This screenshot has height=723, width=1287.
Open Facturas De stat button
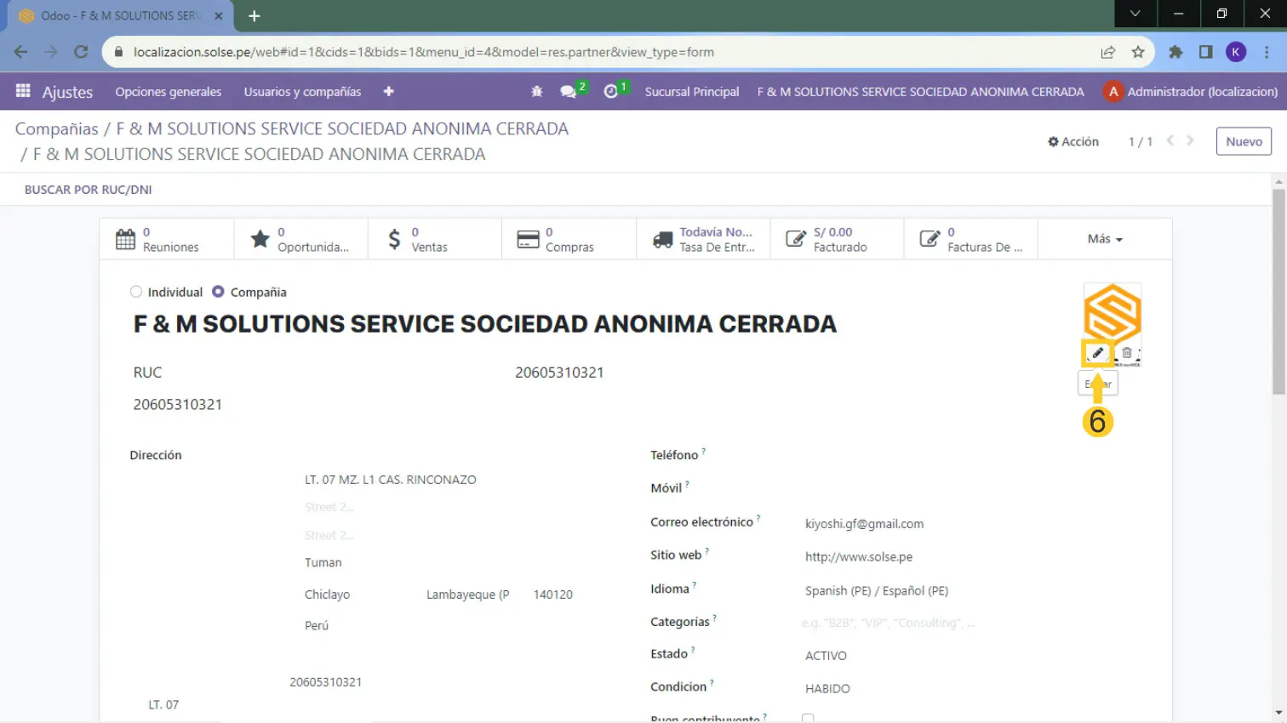971,239
